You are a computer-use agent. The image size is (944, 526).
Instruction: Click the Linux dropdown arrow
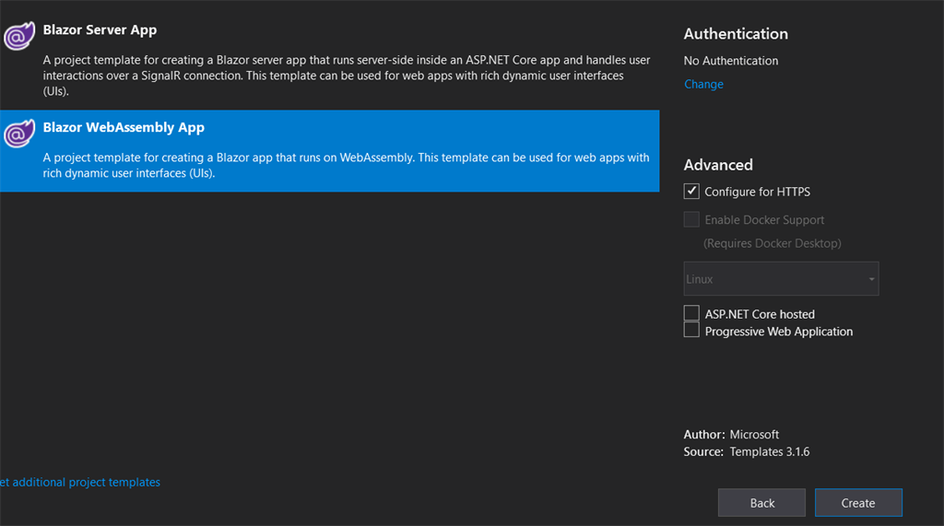pos(871,279)
